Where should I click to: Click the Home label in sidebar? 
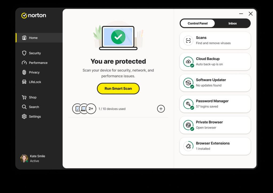(x=33, y=38)
